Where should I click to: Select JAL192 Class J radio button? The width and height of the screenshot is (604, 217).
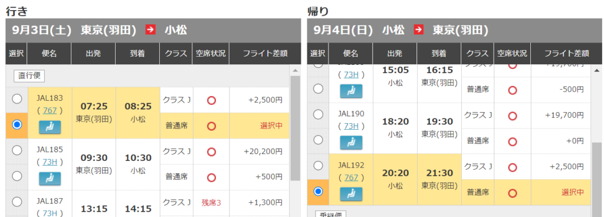coord(318,166)
